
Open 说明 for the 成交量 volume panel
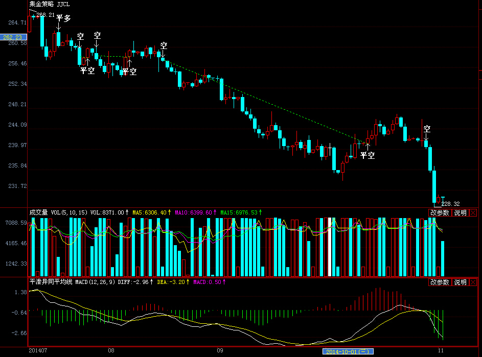[460, 212]
